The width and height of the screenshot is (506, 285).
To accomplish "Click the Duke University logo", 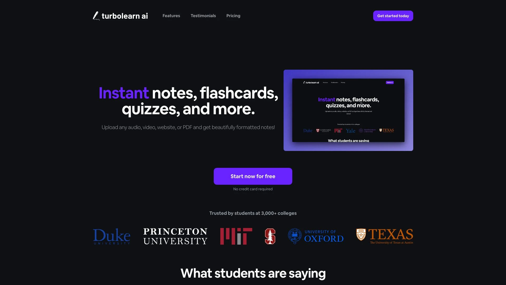I will (111, 236).
